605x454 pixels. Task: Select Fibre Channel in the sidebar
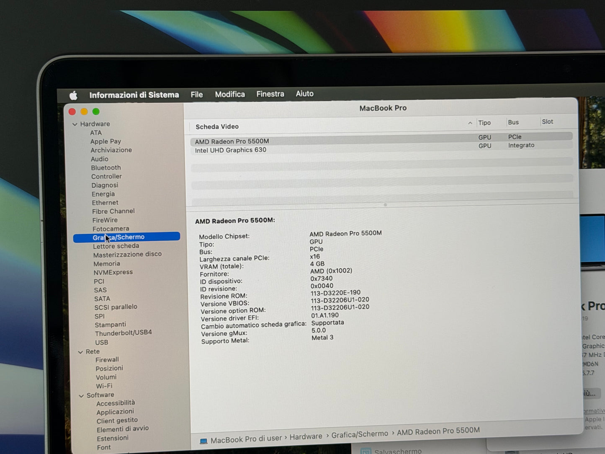(113, 211)
